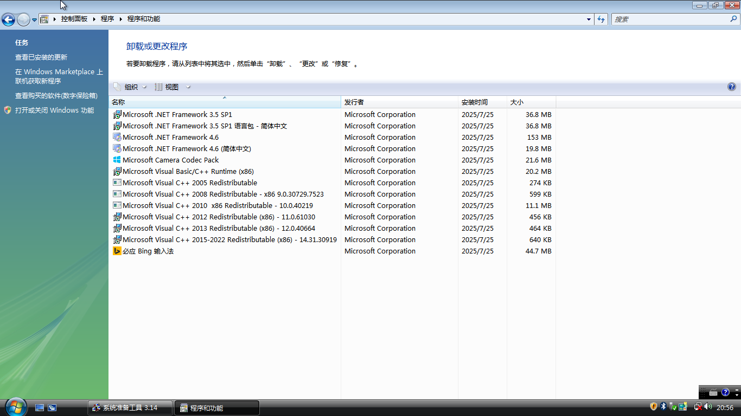Select Microsoft .NET Framework 3.5 SP1 icon
The image size is (741, 416).
pos(117,114)
